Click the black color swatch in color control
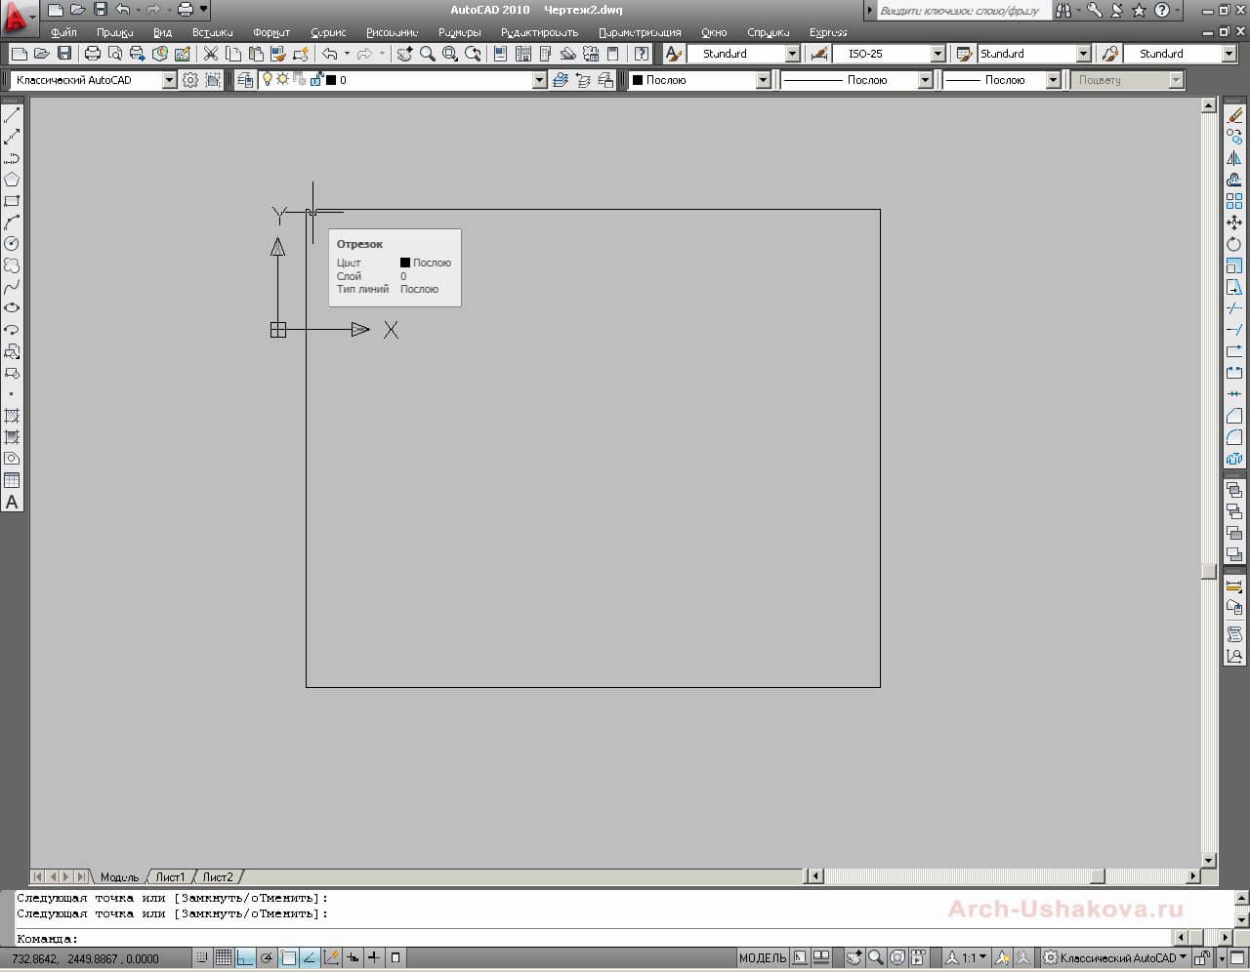 tap(638, 80)
